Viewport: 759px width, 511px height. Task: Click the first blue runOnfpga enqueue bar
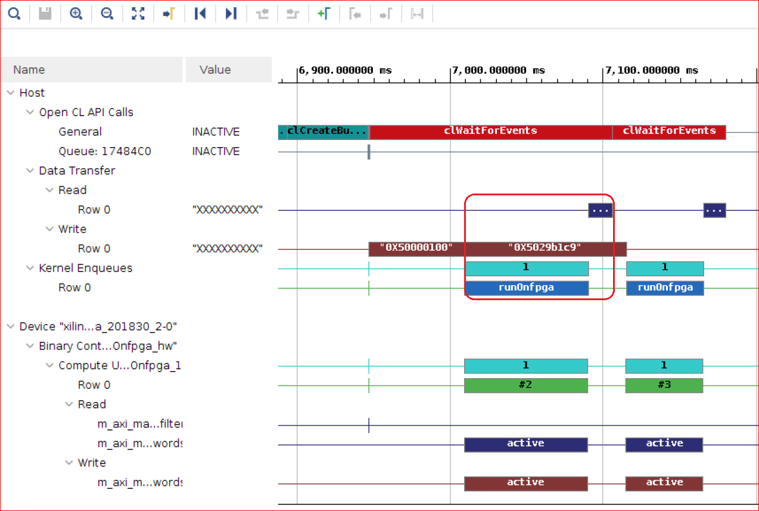[527, 288]
